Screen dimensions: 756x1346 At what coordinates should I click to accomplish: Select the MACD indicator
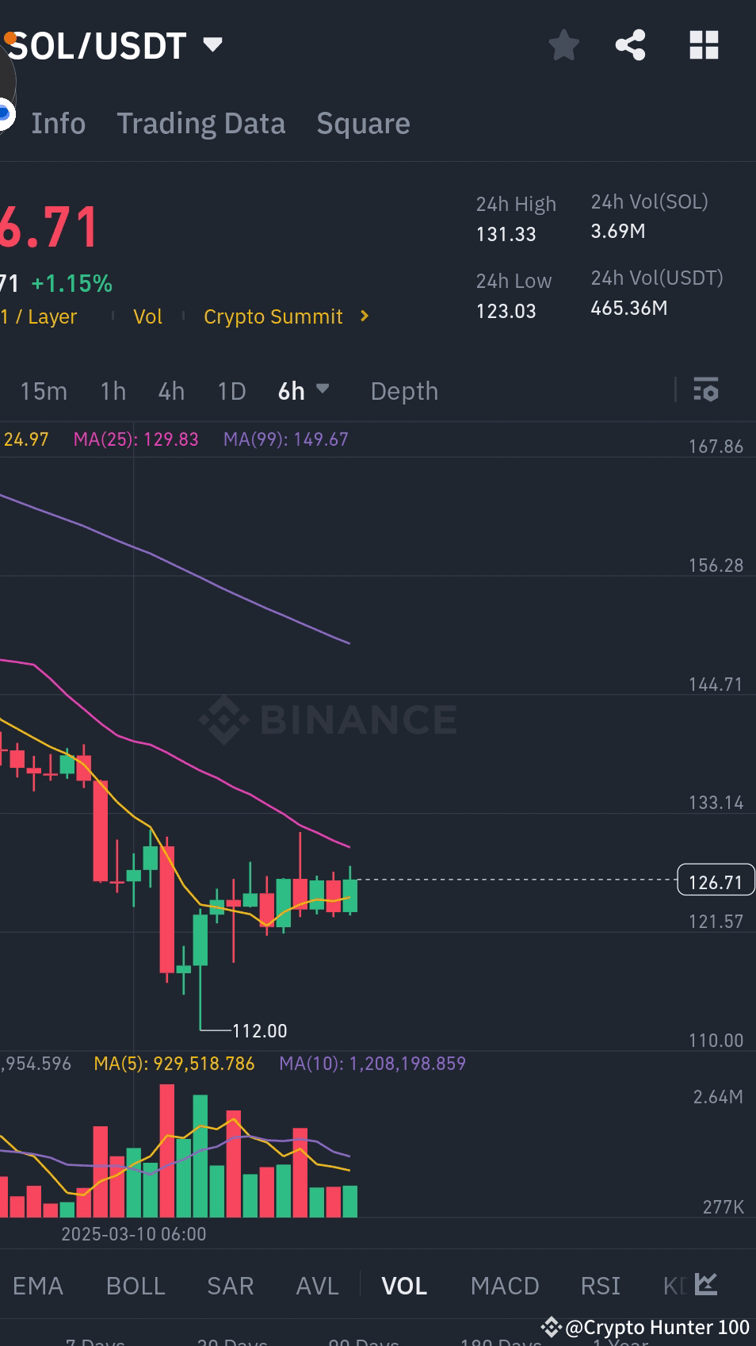(x=504, y=1285)
